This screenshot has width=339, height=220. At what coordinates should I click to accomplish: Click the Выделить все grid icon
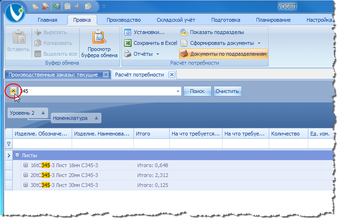pyautogui.click(x=38, y=54)
